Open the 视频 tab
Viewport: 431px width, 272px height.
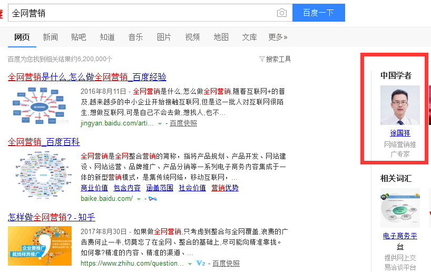pyautogui.click(x=192, y=37)
